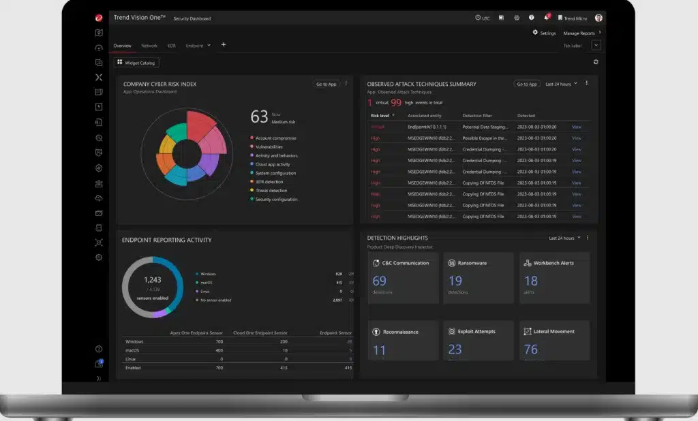Viewport: 698px width, 421px height.
Task: Open the badged box icon in sidebar bottom
Action: click(99, 364)
